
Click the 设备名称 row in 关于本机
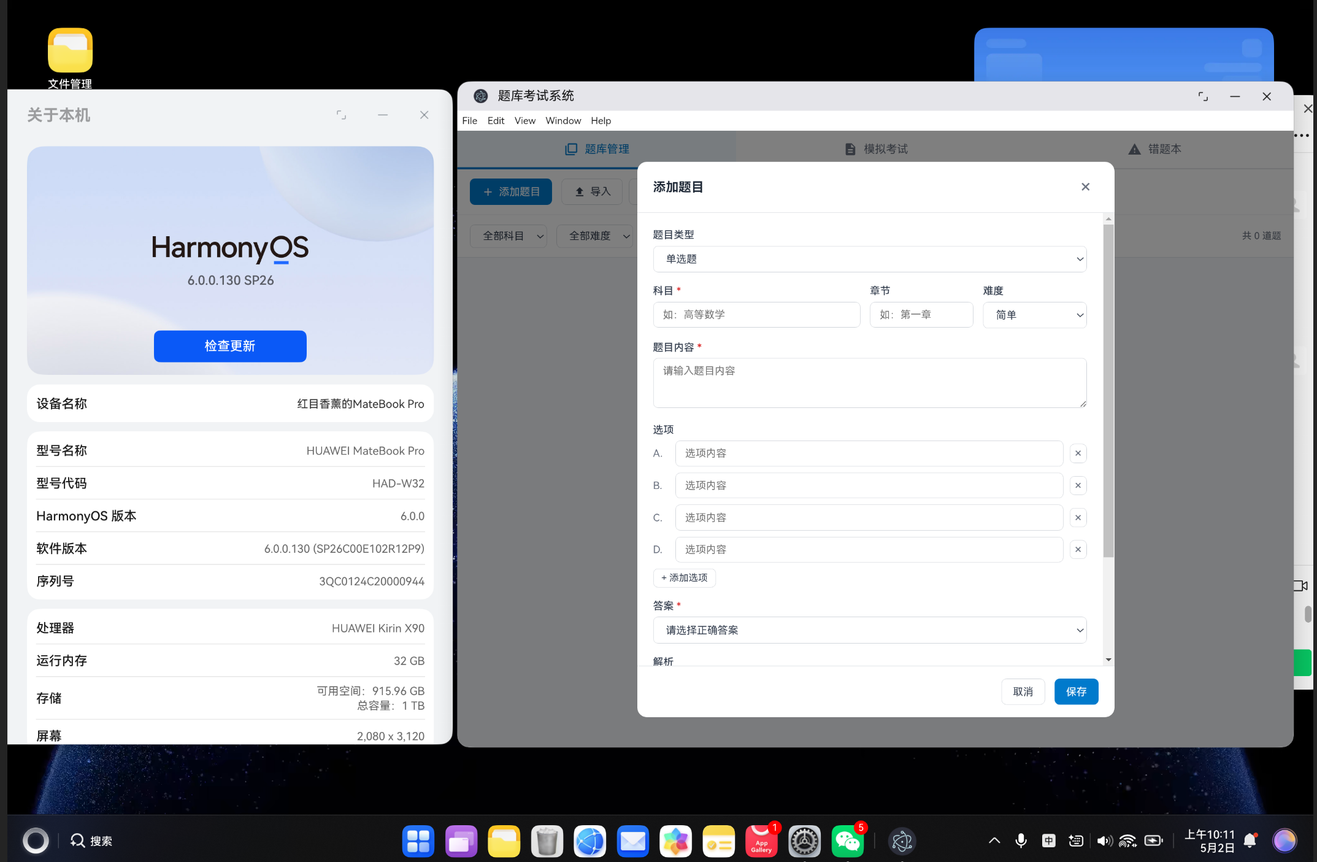click(x=230, y=404)
